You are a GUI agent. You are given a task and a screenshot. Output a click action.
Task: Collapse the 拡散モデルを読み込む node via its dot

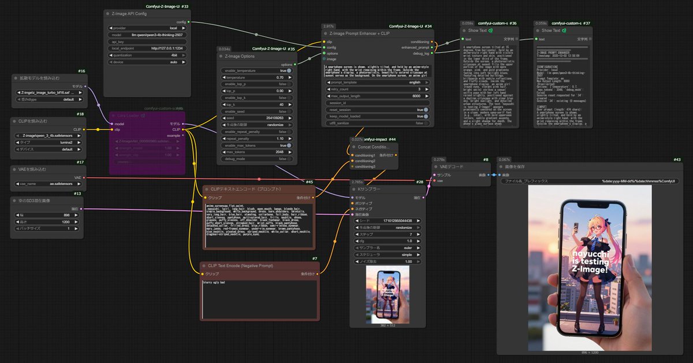pos(16,77)
